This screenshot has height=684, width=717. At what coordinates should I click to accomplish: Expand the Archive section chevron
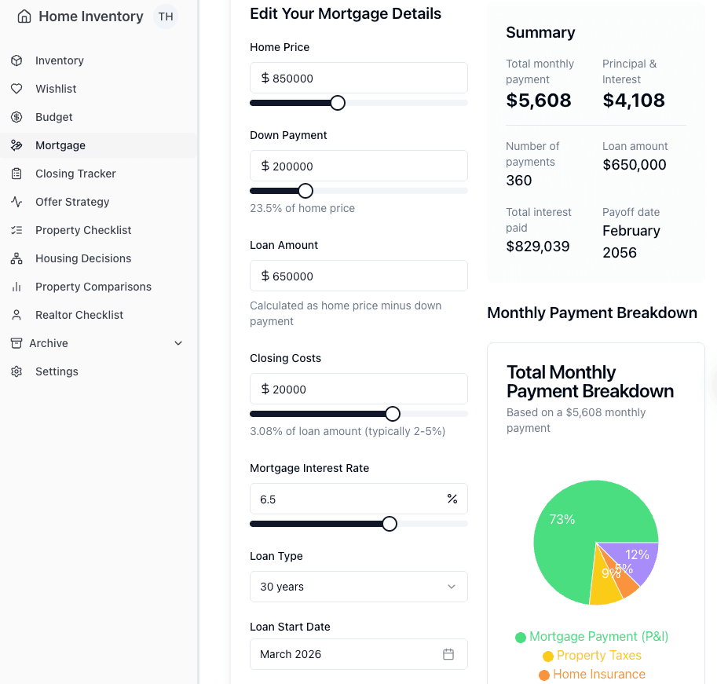[x=178, y=343]
